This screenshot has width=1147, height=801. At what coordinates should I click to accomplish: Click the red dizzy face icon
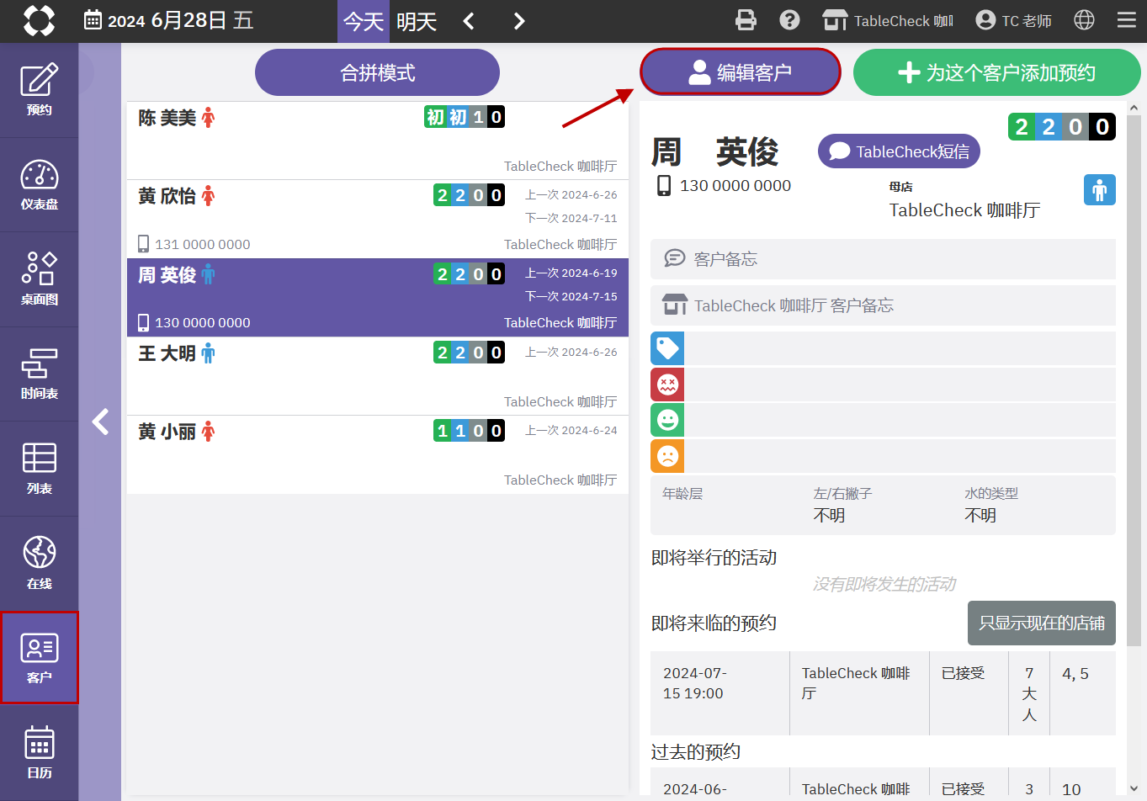(x=667, y=385)
